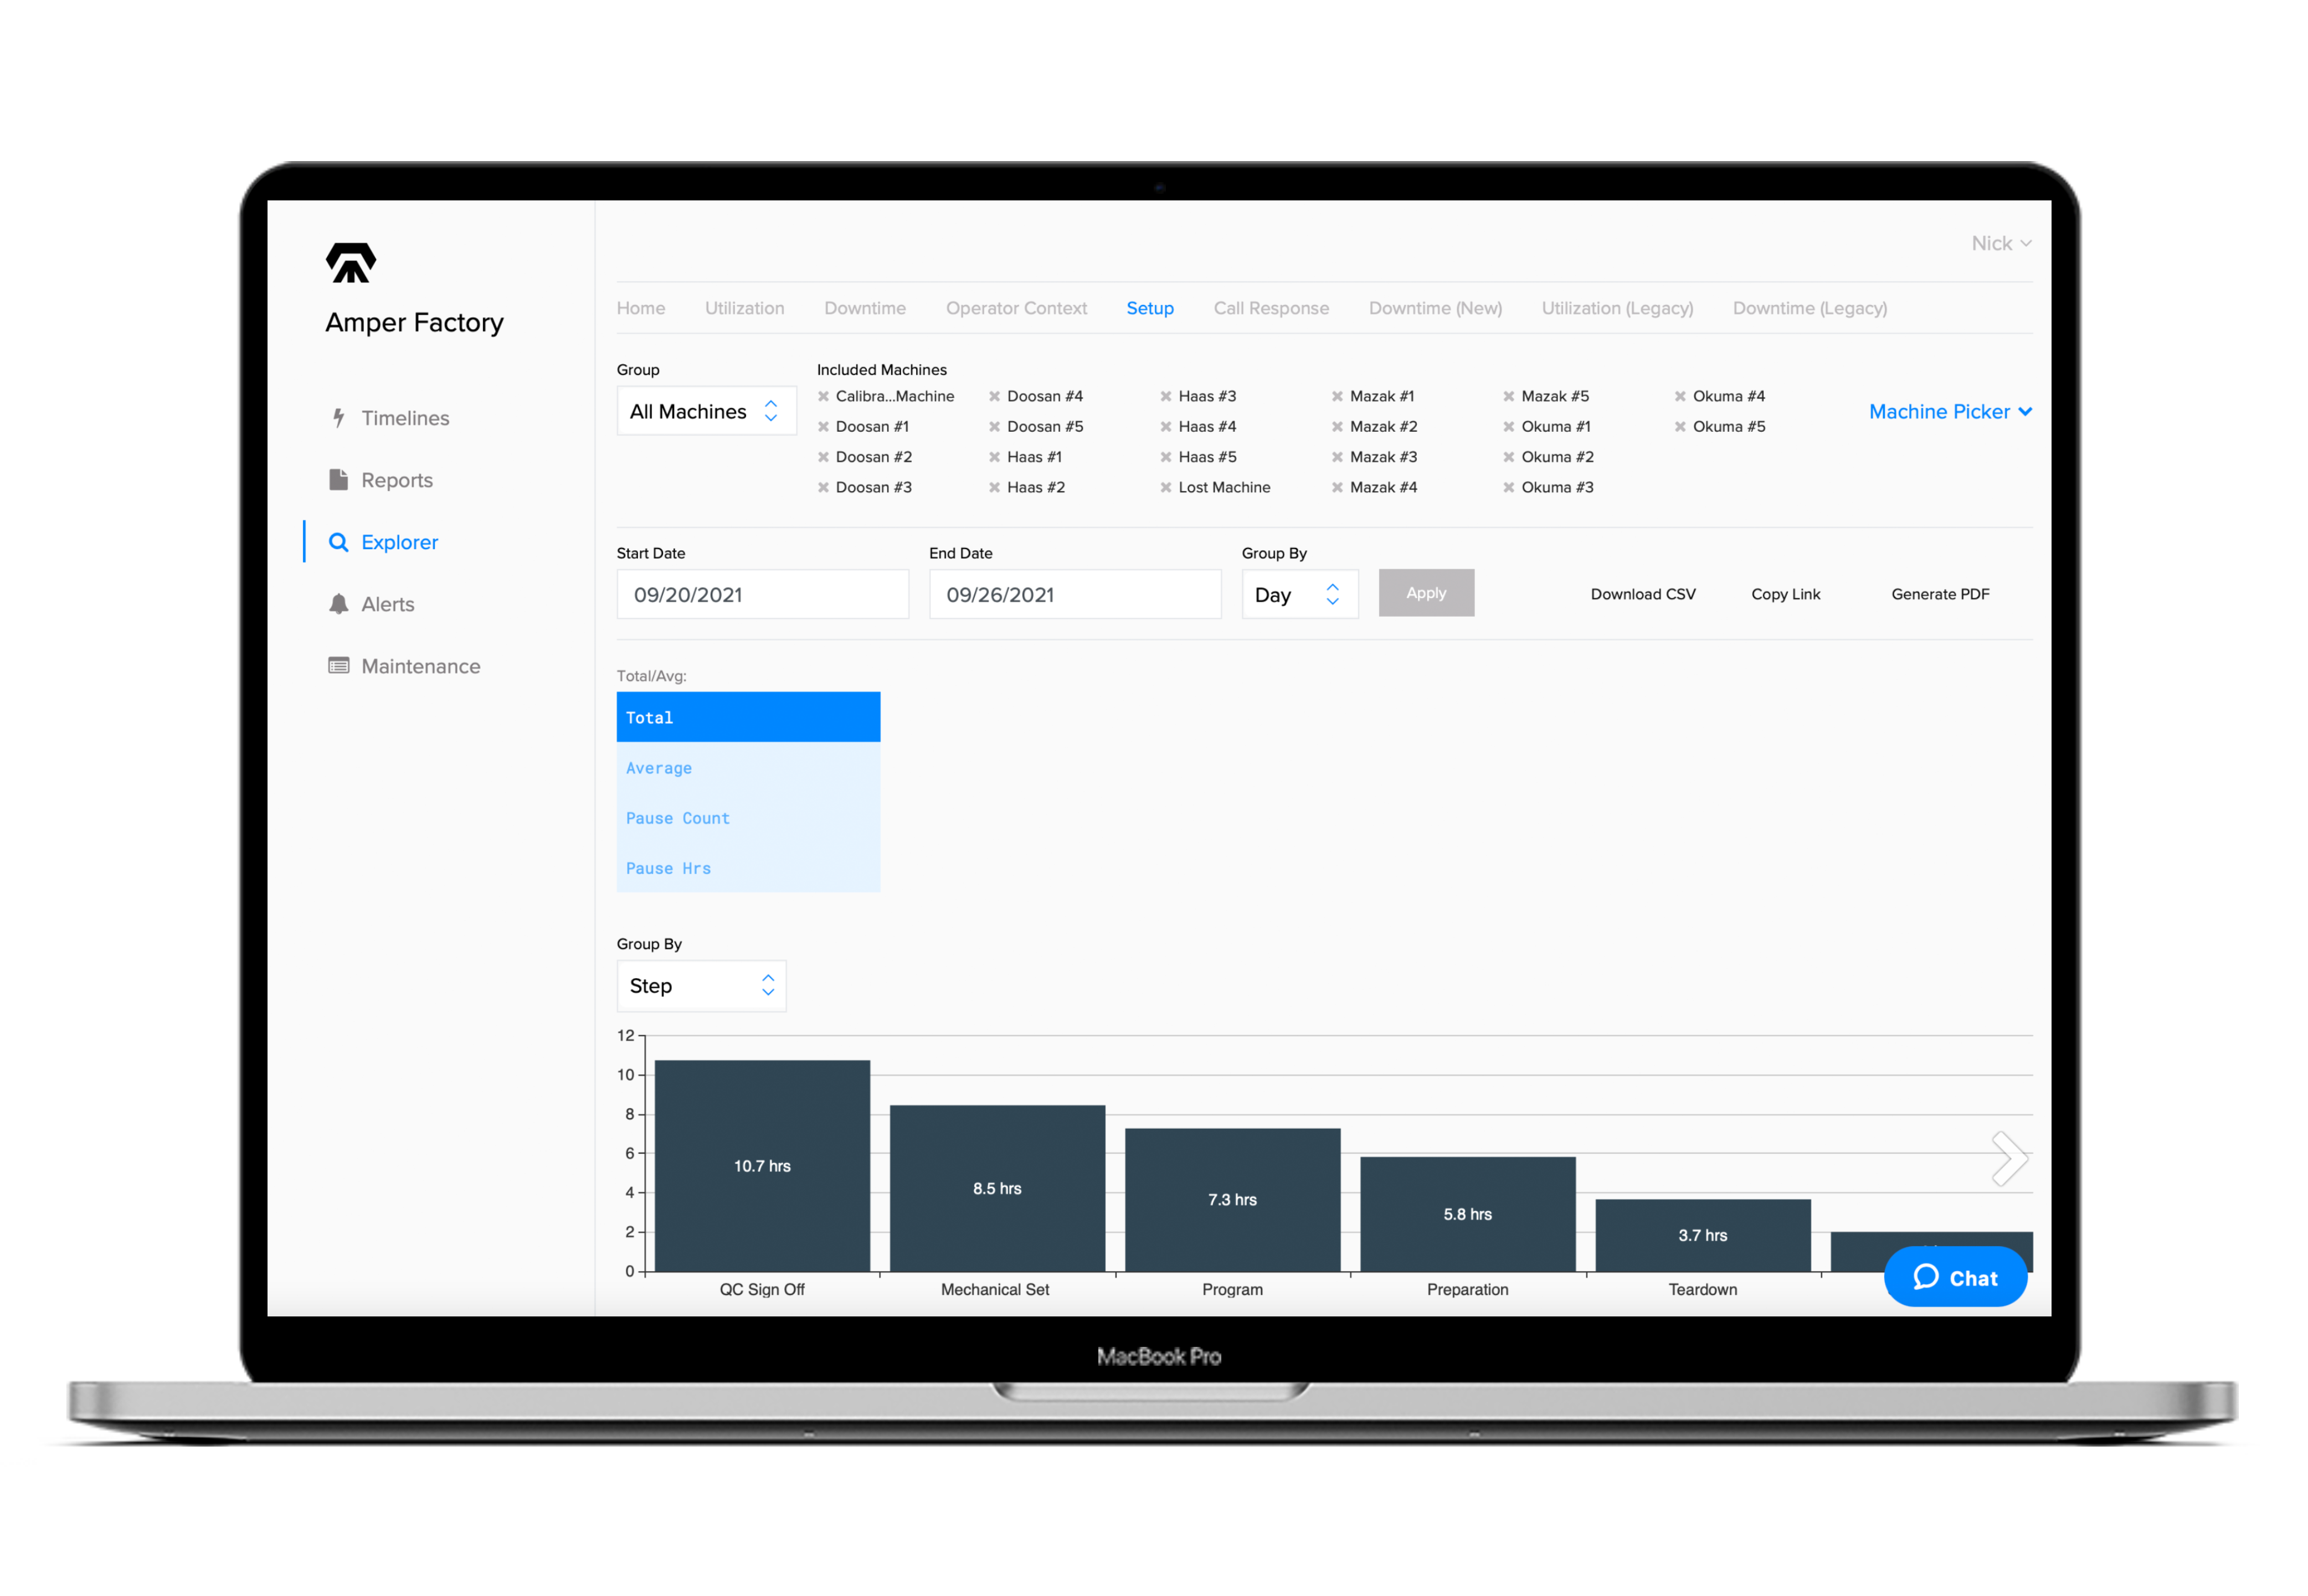Open Reports from the sidebar
Screen dimensions: 2308x1596
click(396, 479)
